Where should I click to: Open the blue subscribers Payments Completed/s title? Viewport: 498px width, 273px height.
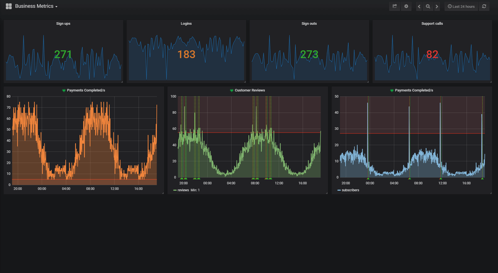click(414, 90)
